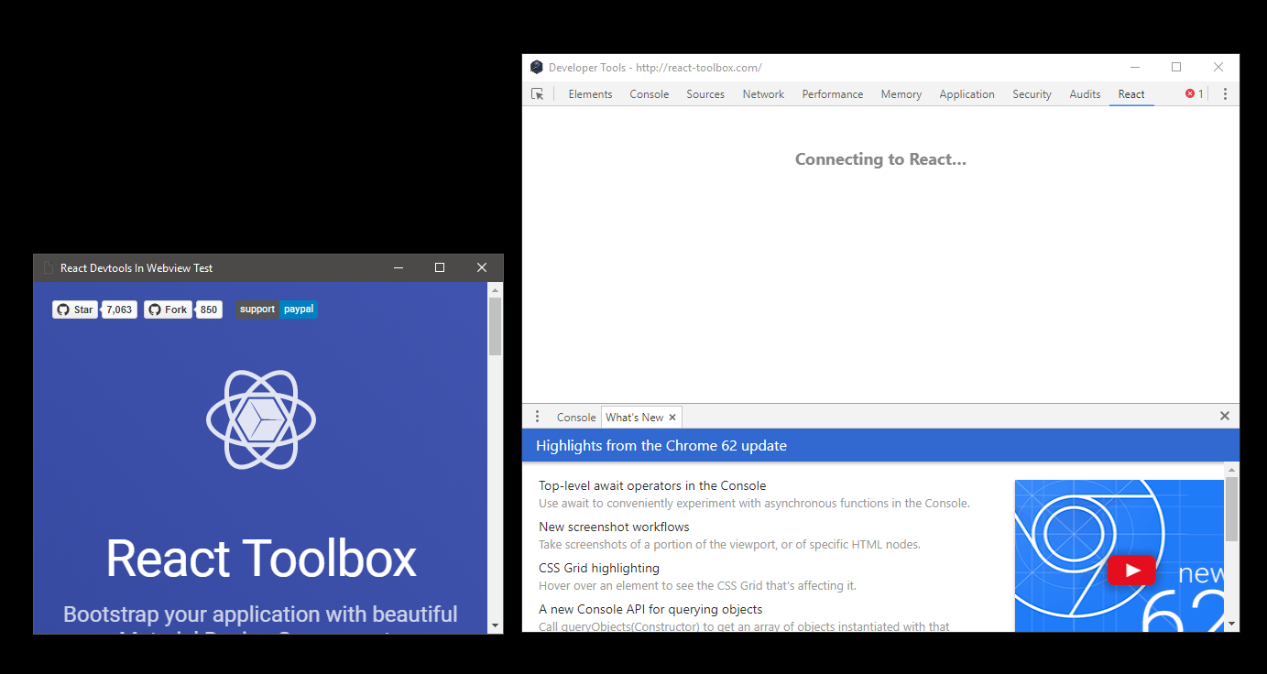Select the What's New drawer tab
Viewport: 1267px width, 674px height.
click(635, 418)
